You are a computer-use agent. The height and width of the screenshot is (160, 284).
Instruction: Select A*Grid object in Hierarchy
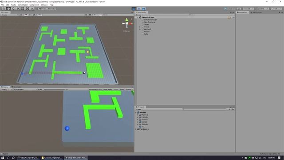click(x=146, y=32)
